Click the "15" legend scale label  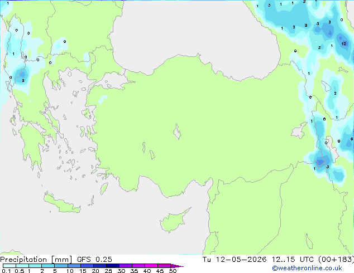[x=83, y=271]
